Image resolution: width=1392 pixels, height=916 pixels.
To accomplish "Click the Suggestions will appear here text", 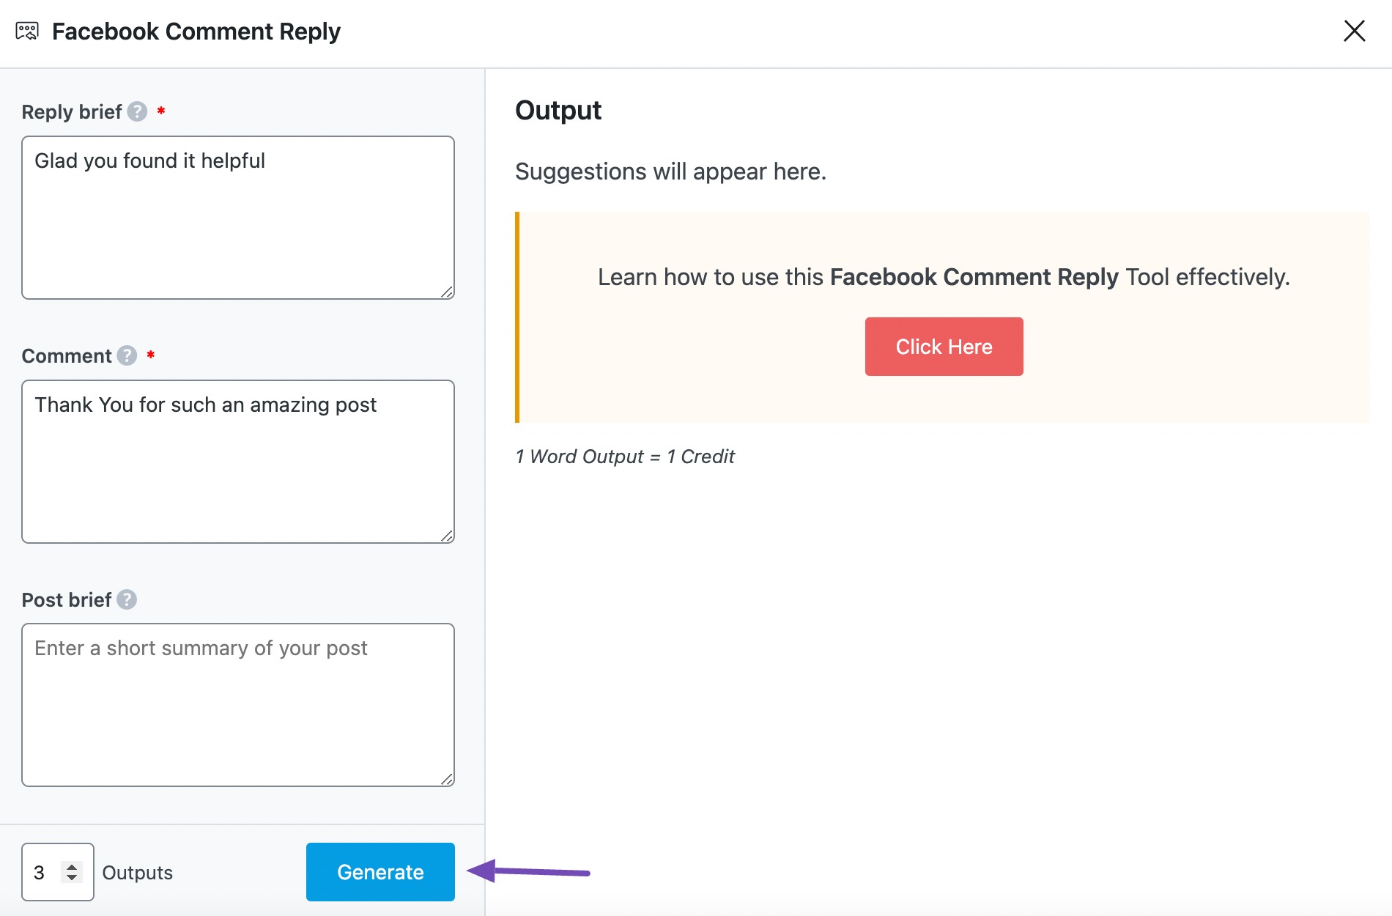I will 670,171.
